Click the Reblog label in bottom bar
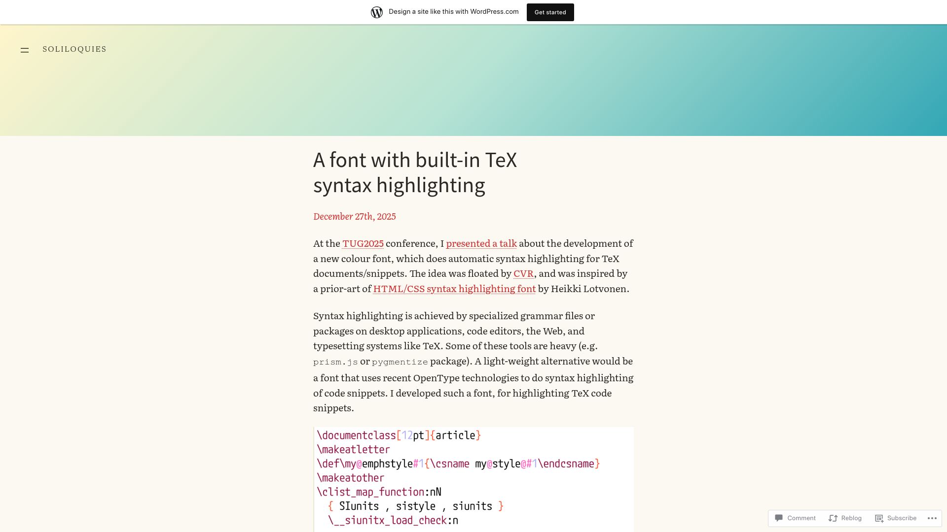This screenshot has width=947, height=532. click(851, 518)
